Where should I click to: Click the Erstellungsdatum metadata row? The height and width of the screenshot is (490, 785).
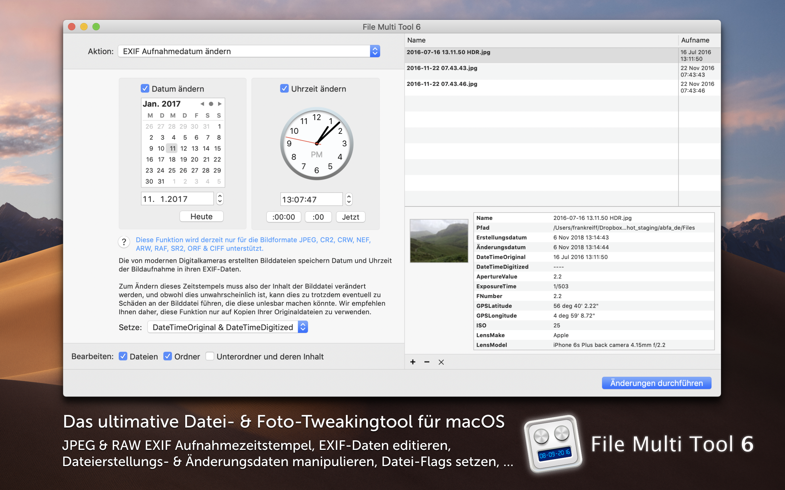click(594, 238)
